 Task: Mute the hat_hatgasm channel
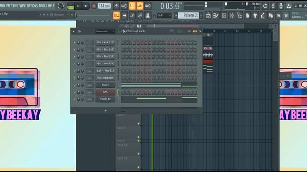(x=74, y=78)
